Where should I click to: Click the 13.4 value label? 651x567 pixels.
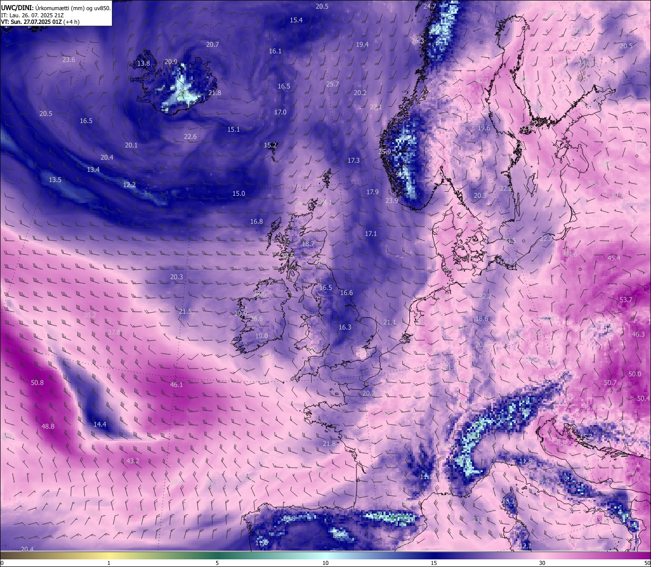[x=93, y=170]
